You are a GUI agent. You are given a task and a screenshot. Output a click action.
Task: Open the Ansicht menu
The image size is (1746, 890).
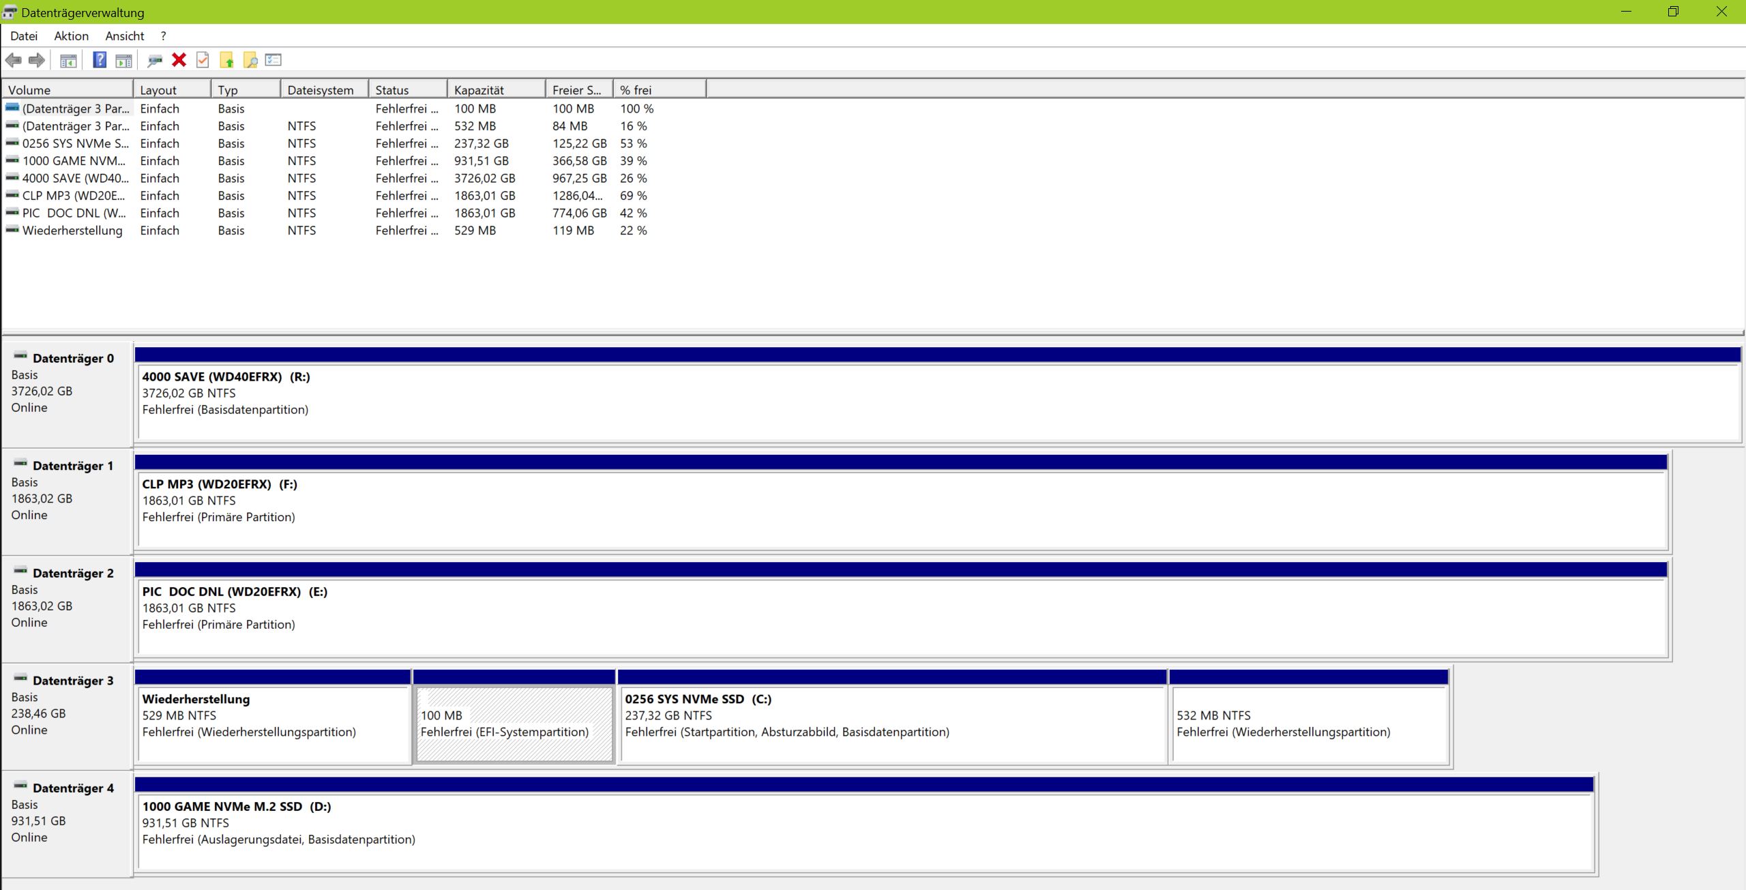[x=125, y=36]
